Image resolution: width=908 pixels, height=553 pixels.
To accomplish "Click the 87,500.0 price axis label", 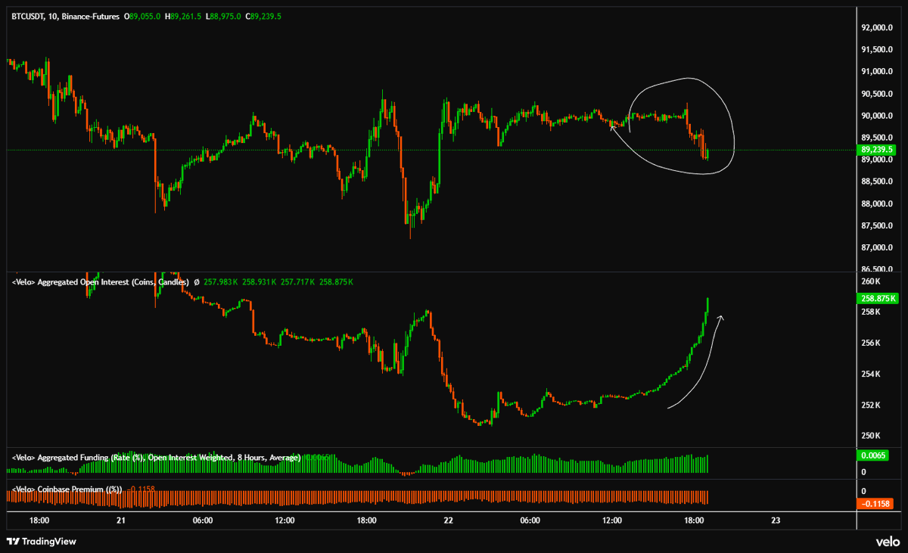I will (878, 225).
